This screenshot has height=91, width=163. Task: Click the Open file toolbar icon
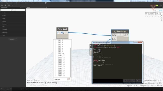coord(5,5)
